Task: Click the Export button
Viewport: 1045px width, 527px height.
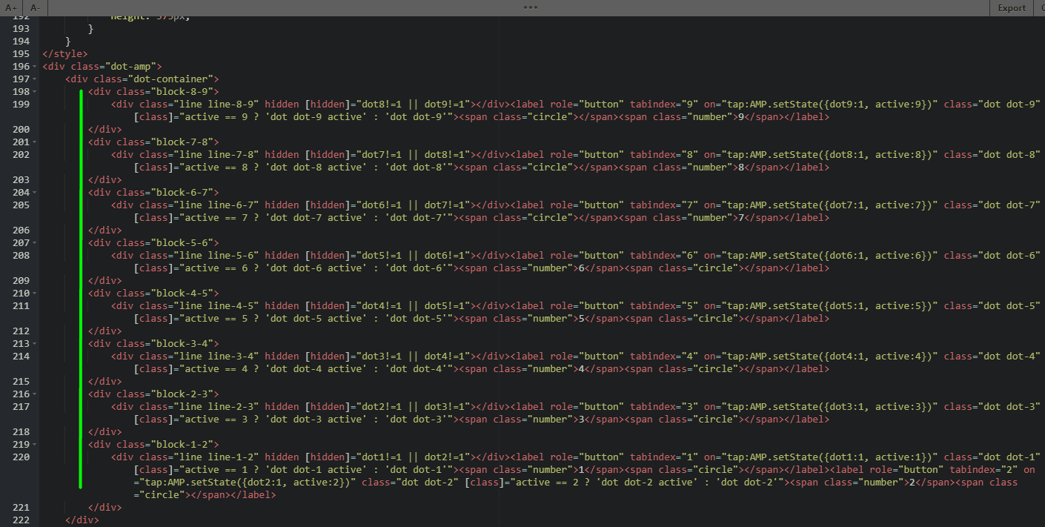Action: [x=1012, y=7]
